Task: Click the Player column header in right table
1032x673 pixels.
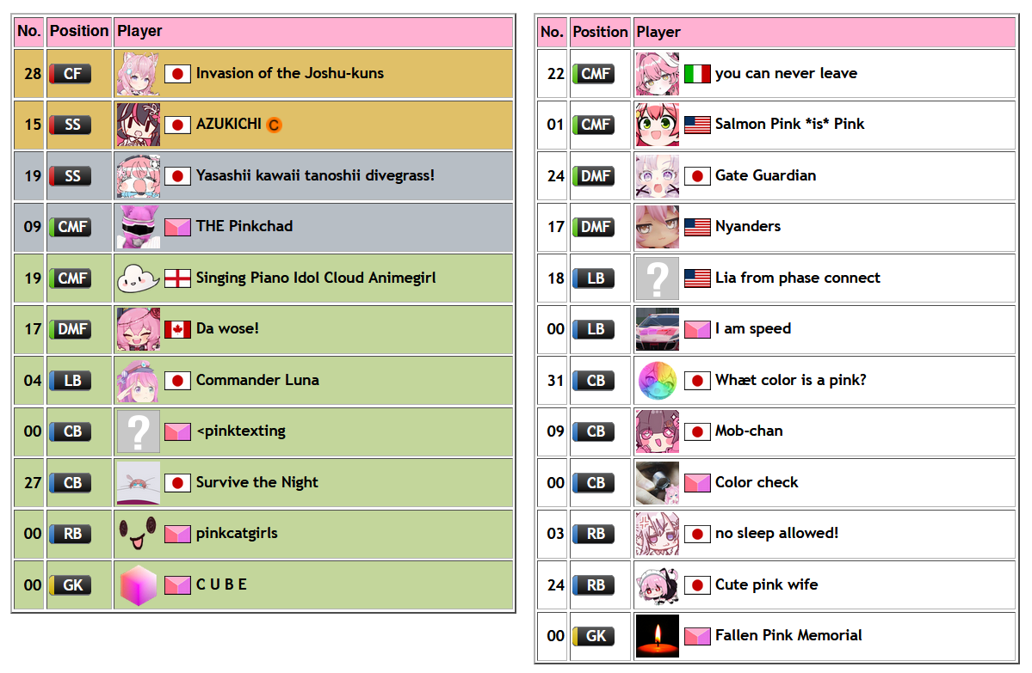Action: [825, 32]
